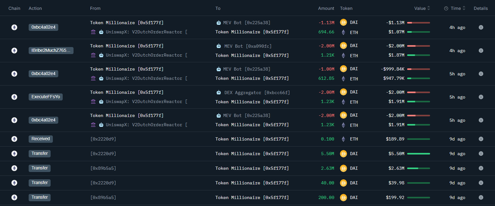The height and width of the screenshot is (206, 495).
Task: Click the $189.89 value
Action: [x=395, y=139]
